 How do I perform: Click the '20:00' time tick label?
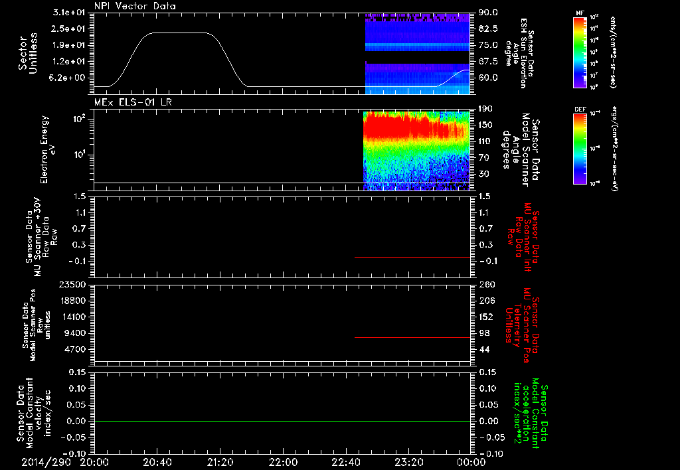click(x=94, y=462)
